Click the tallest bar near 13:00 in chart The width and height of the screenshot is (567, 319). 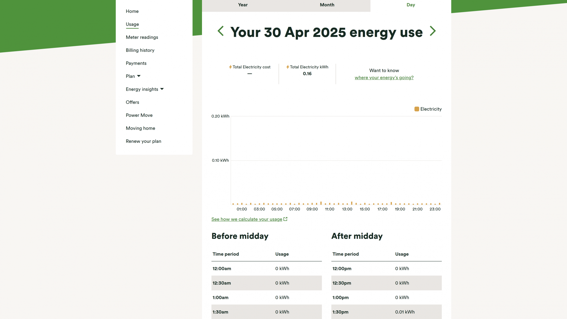pyautogui.click(x=352, y=203)
